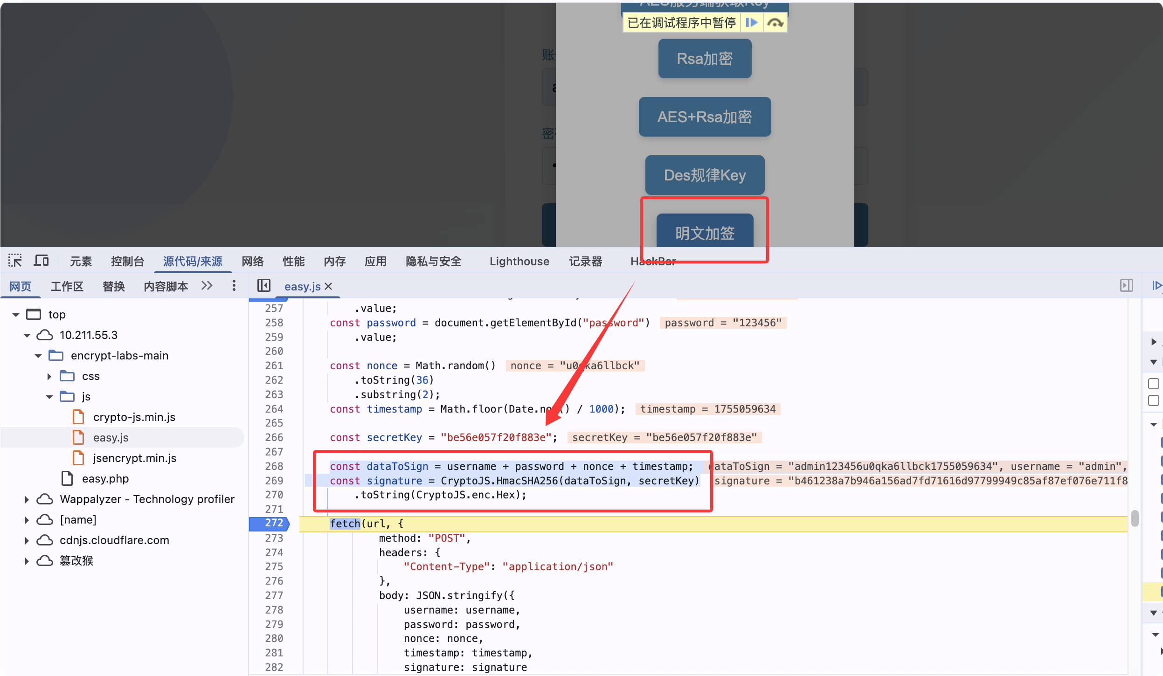Click the Des规律Key button
Screen dimensions: 1163x676
point(705,175)
